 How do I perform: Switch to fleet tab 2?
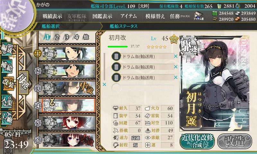pyautogui.click(x=57, y=37)
